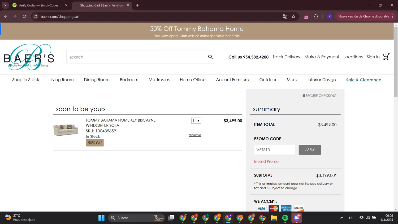Image resolution: width=398 pixels, height=224 pixels.
Task: Open Sale & Clearance
Action: point(364,80)
